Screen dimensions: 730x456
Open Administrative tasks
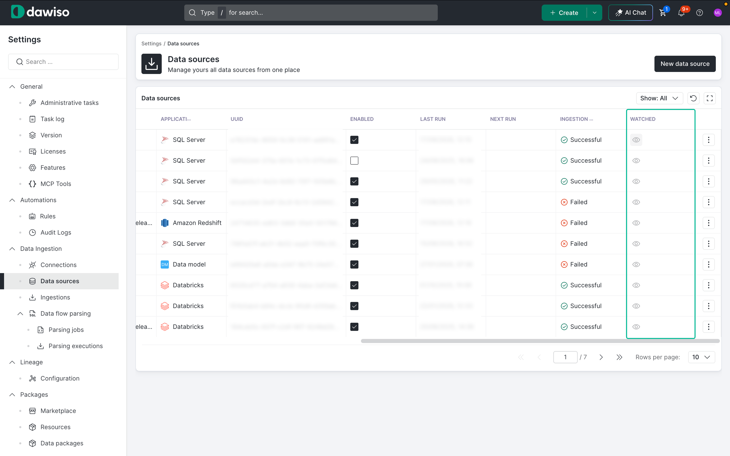[69, 103]
